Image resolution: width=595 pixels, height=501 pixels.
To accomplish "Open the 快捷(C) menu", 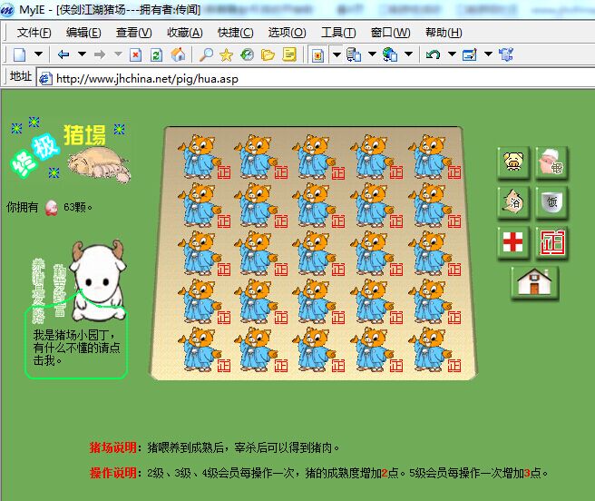I will [x=236, y=33].
